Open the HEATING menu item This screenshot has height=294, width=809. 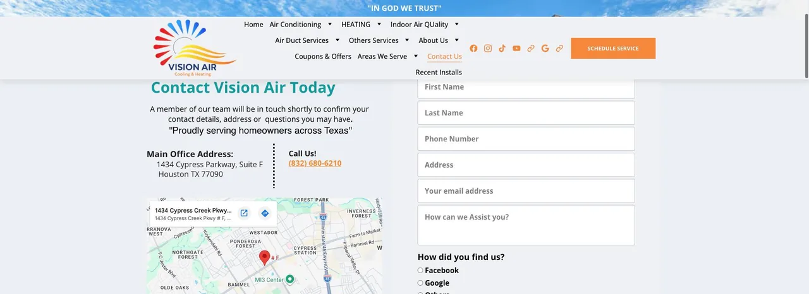[356, 25]
